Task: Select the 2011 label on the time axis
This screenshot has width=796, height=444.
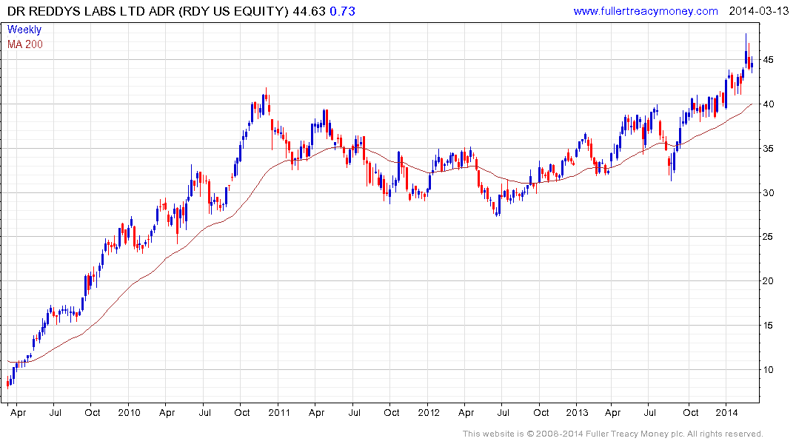Action: (278, 412)
